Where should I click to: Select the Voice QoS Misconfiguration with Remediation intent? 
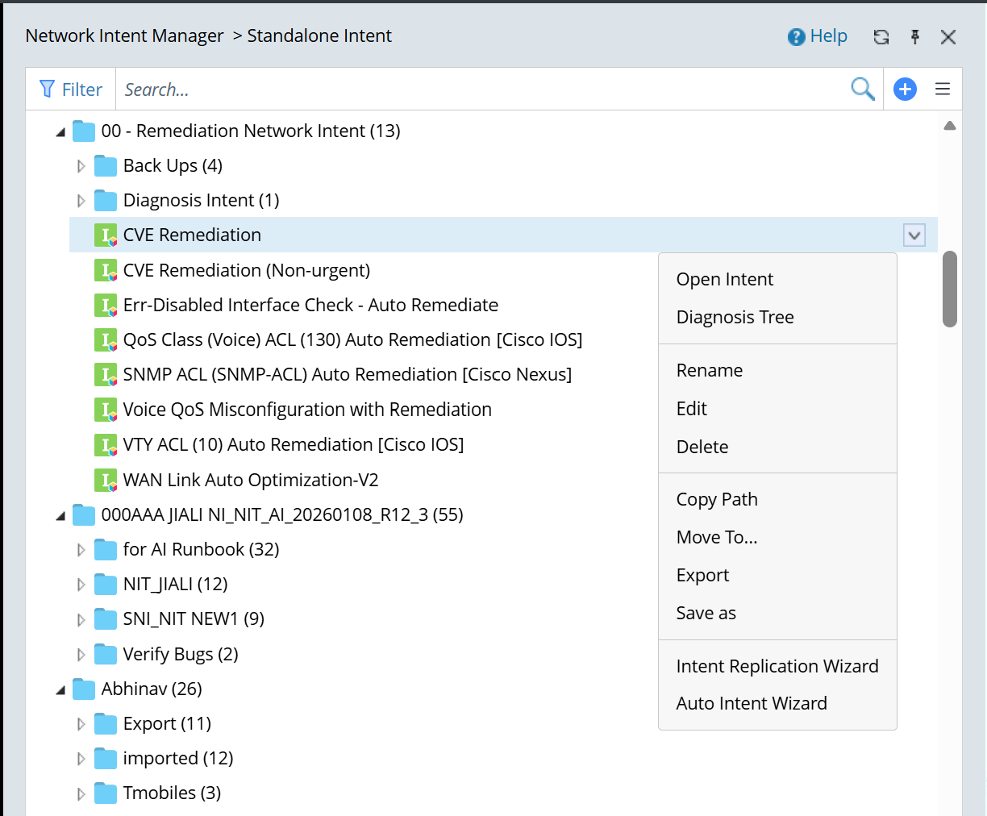coord(306,410)
